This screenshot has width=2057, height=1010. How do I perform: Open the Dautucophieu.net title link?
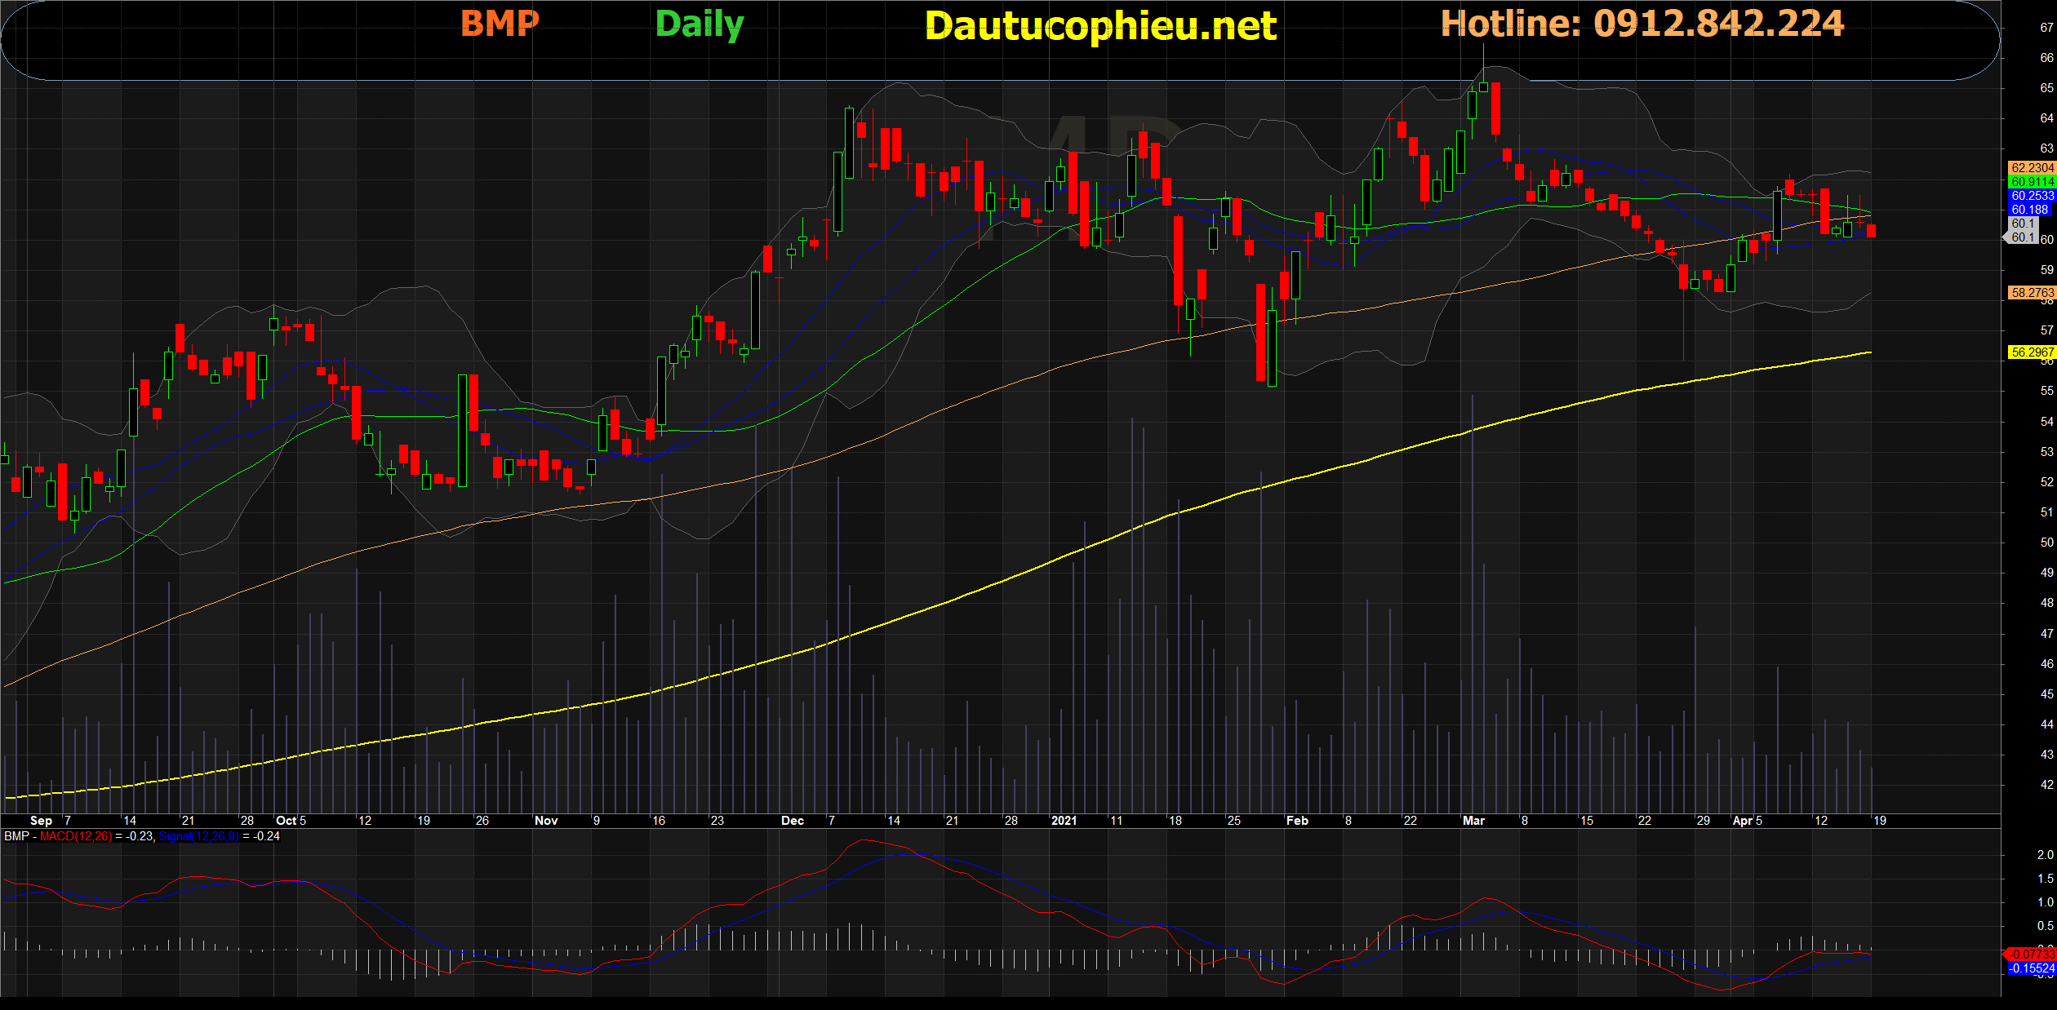point(1100,26)
